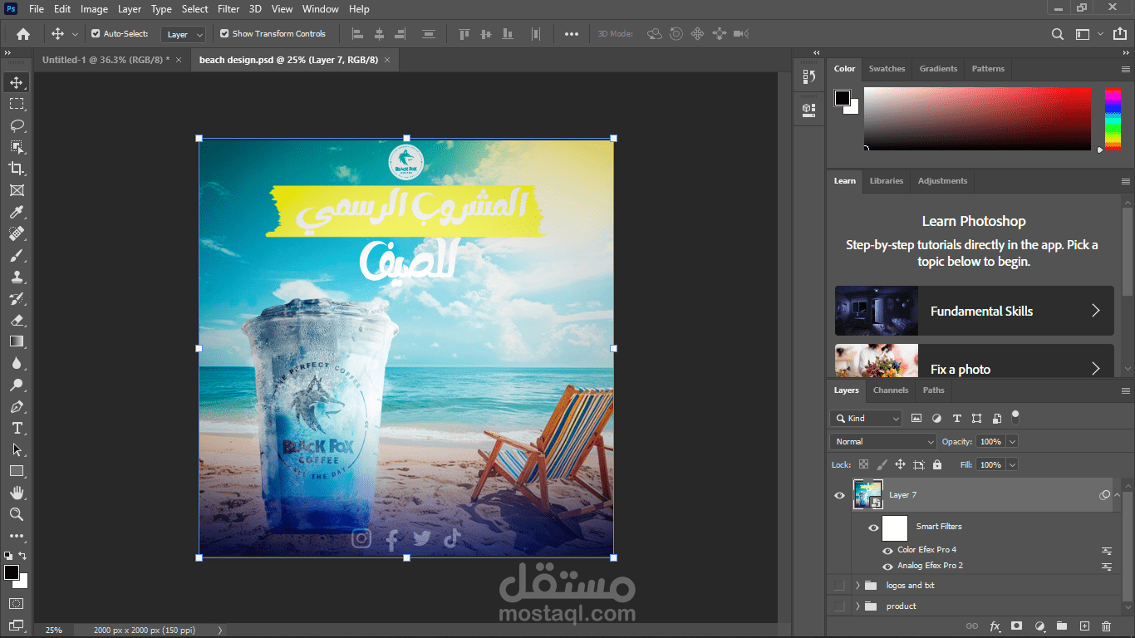Expand the product group
This screenshot has height=638, width=1135.
coord(857,606)
